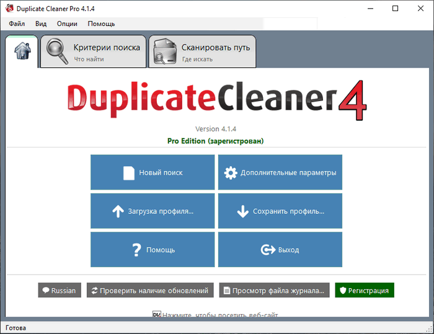Close the Duplicate Cleaner window
The image size is (434, 334).
(420, 9)
